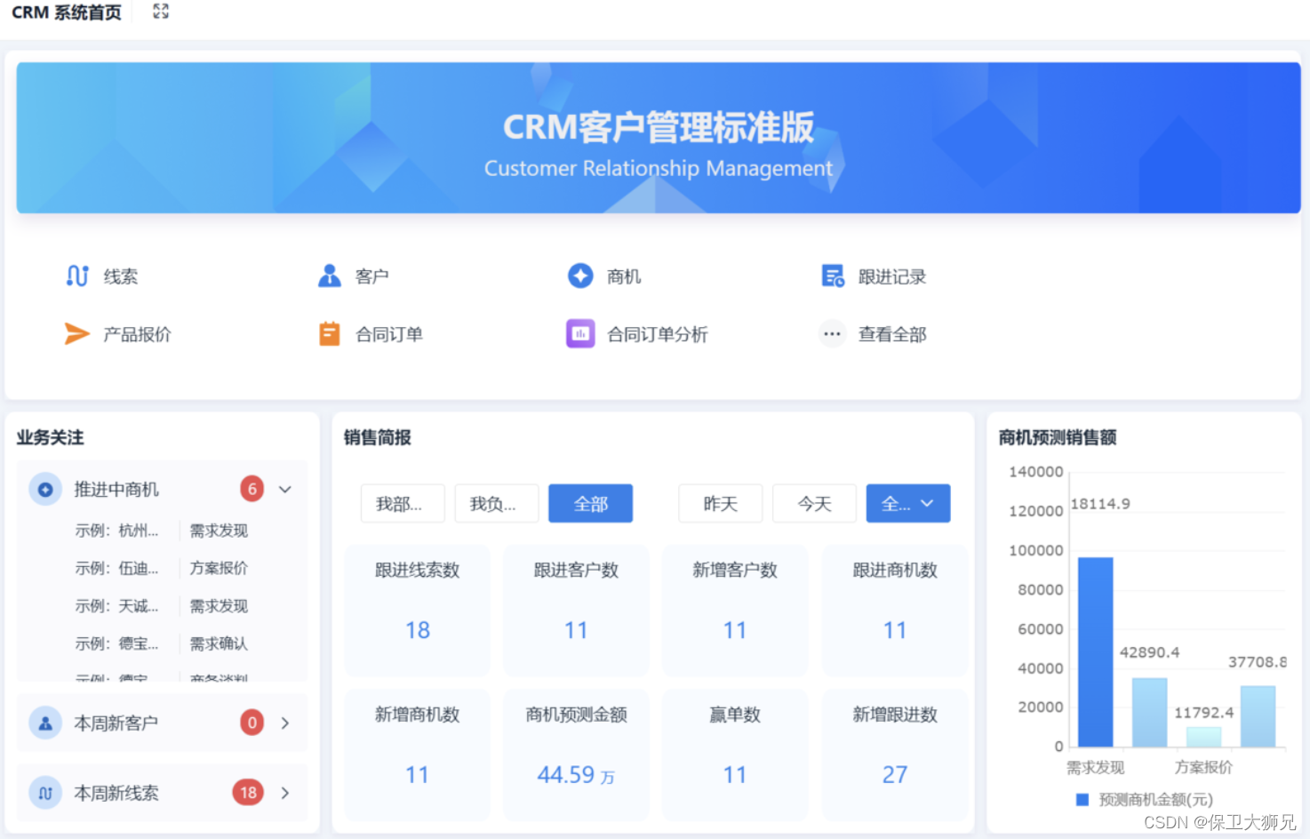The image size is (1310, 839).
Task: Click the red badge 6 on 推进中商机
Action: [x=252, y=489]
